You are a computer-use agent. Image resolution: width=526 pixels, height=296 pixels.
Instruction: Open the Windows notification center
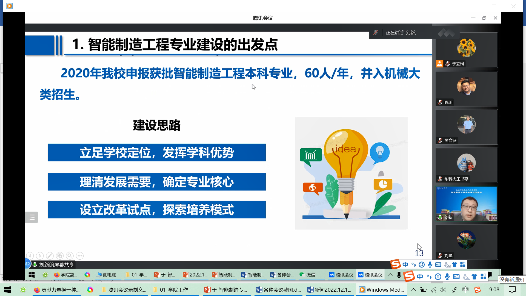pyautogui.click(x=512, y=290)
